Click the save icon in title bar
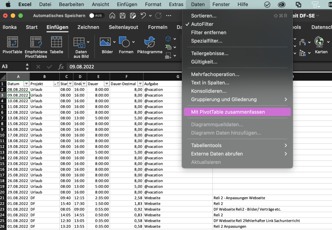This screenshot has height=230, width=332. (x=123, y=16)
